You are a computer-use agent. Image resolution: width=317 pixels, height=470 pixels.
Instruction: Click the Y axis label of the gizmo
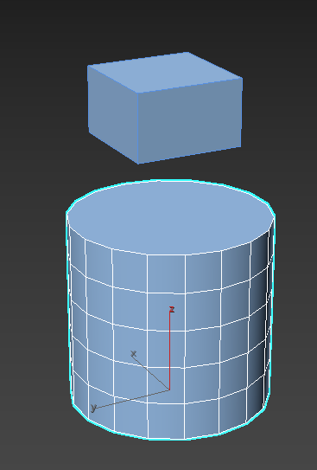click(x=93, y=408)
